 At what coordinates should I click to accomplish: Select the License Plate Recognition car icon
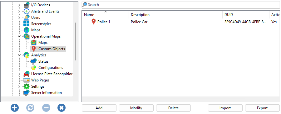(x=26, y=74)
